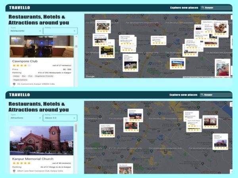Image resolution: width=238 pixels, height=178 pixels.
Task: Expand the Type dropdown showing Attractions
Action: pyautogui.click(x=25, y=118)
